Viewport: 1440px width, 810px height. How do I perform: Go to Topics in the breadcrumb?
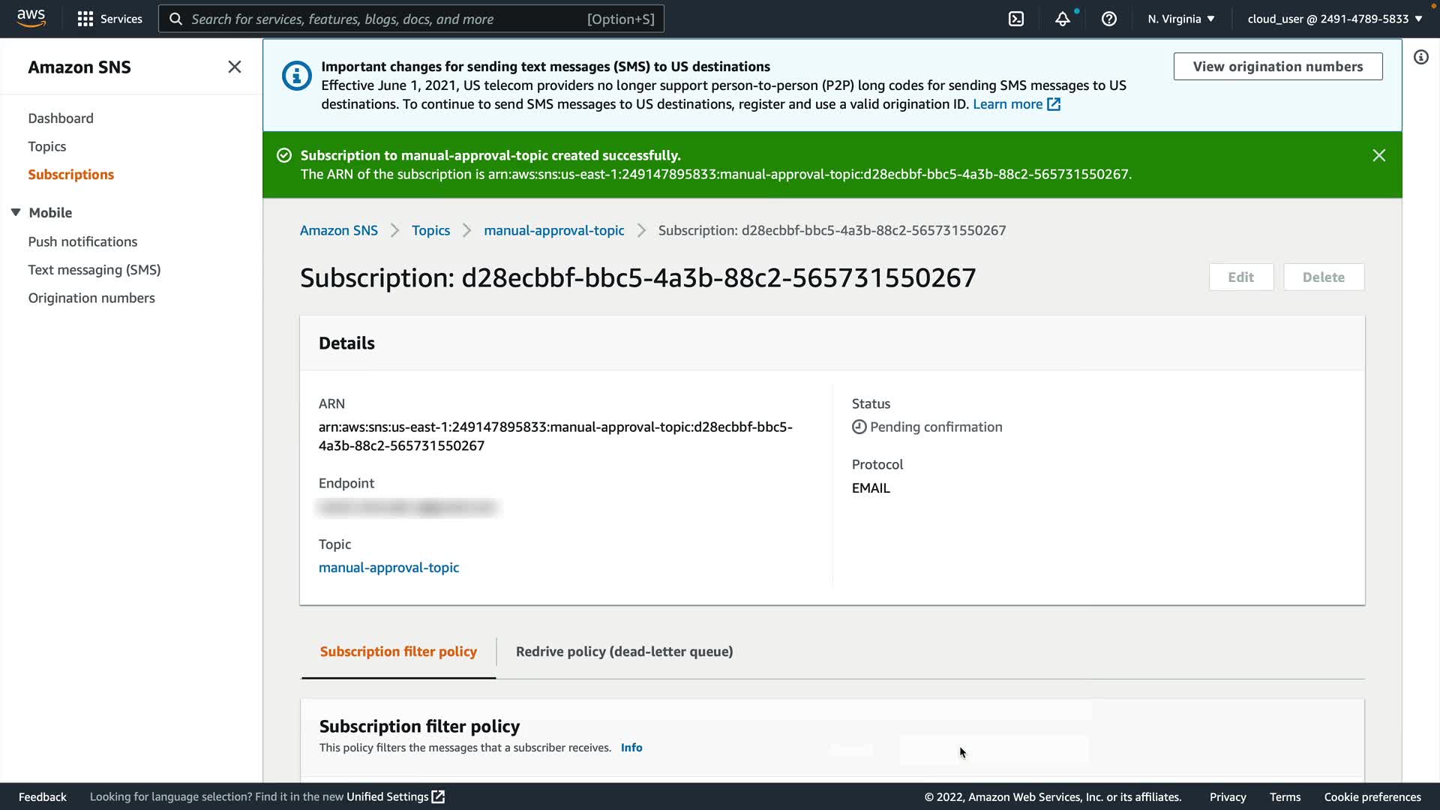pos(430,230)
